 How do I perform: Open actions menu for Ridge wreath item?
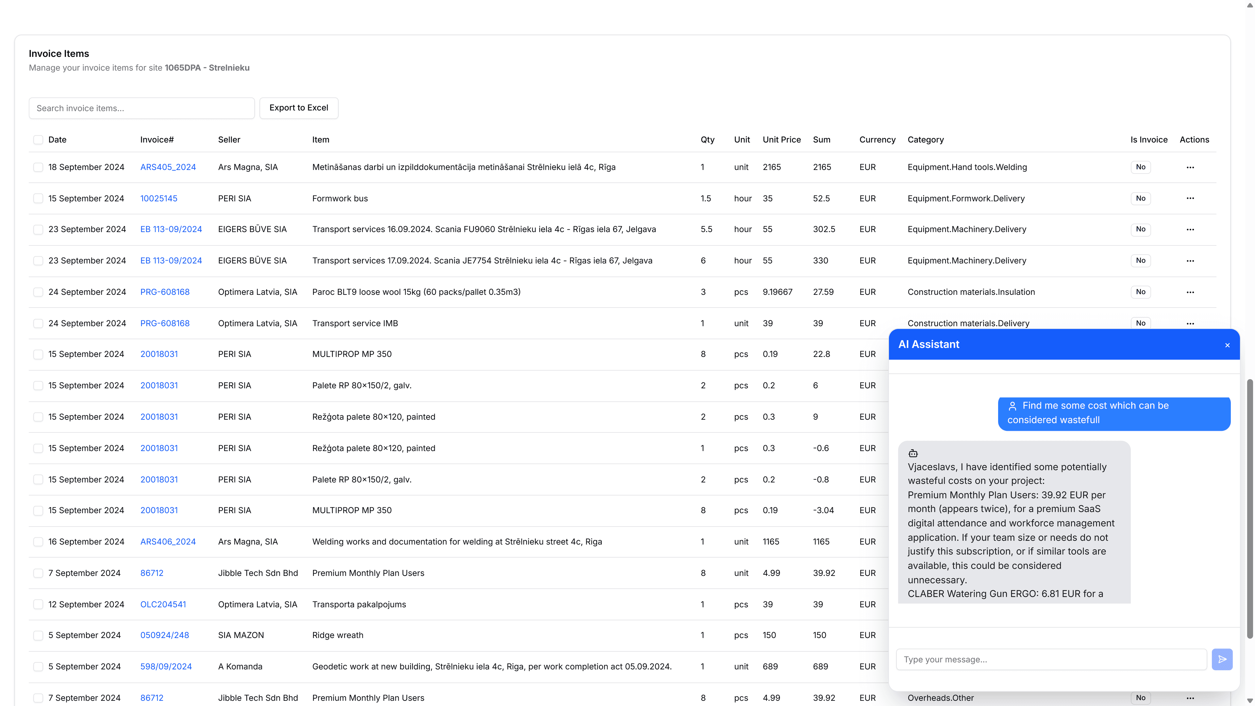[x=1191, y=635]
